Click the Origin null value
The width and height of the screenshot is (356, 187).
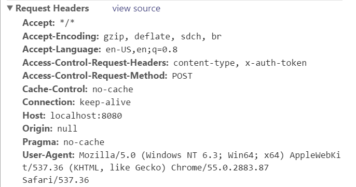(x=67, y=129)
